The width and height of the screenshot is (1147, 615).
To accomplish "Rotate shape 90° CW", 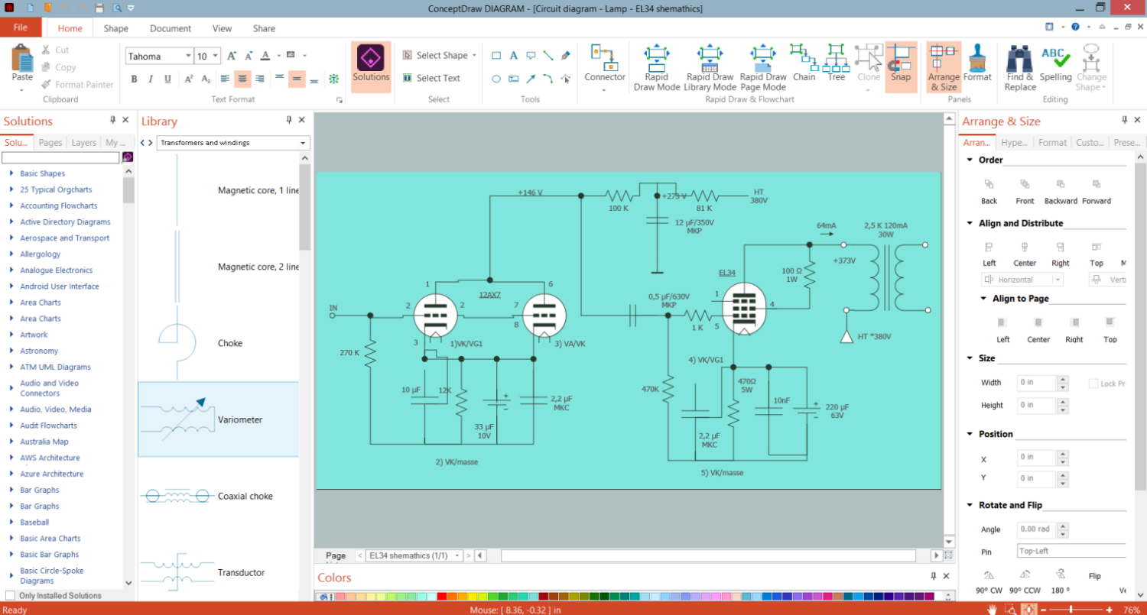I will tap(989, 575).
